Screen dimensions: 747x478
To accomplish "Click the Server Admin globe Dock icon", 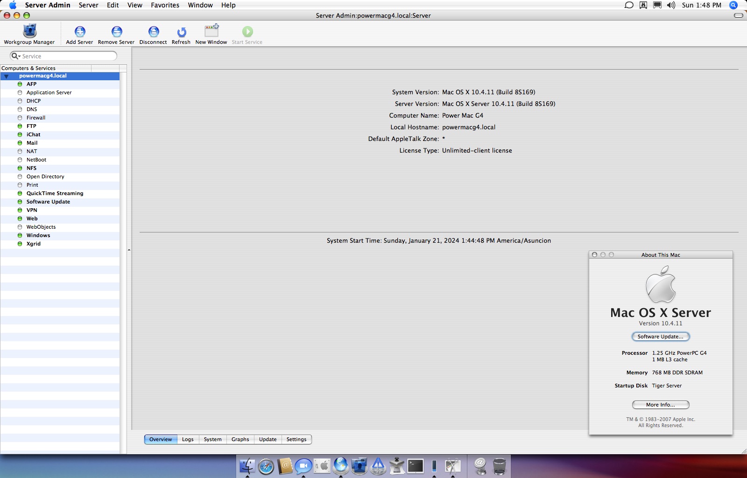I will pos(341,466).
